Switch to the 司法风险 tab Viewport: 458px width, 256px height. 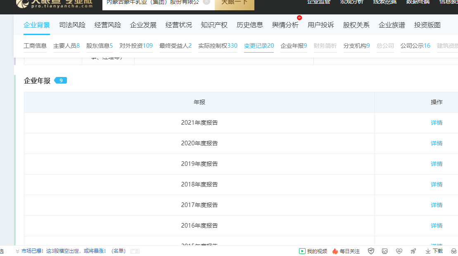(72, 25)
